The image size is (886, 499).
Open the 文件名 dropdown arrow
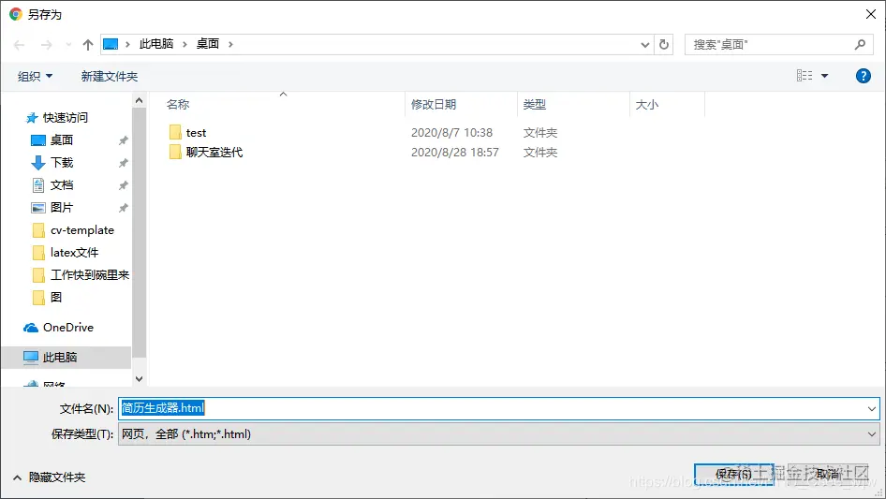871,408
